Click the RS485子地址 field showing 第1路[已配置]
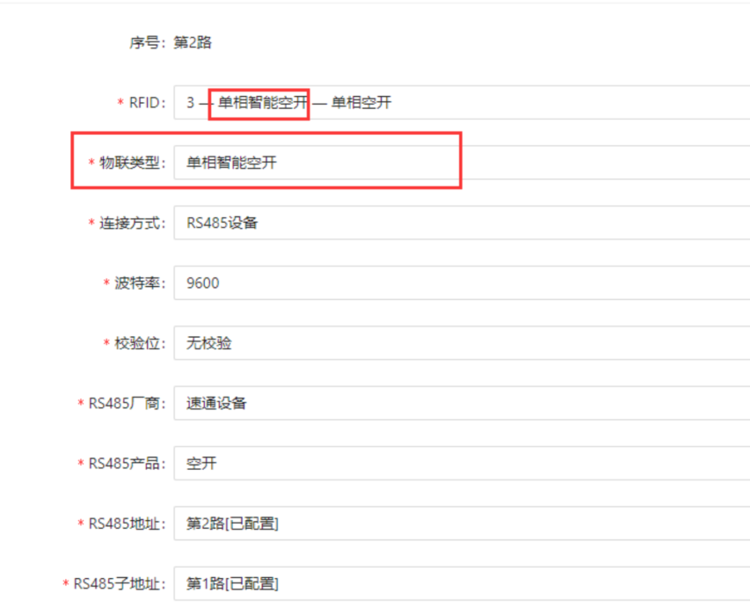This screenshot has height=608, width=750. (461, 583)
